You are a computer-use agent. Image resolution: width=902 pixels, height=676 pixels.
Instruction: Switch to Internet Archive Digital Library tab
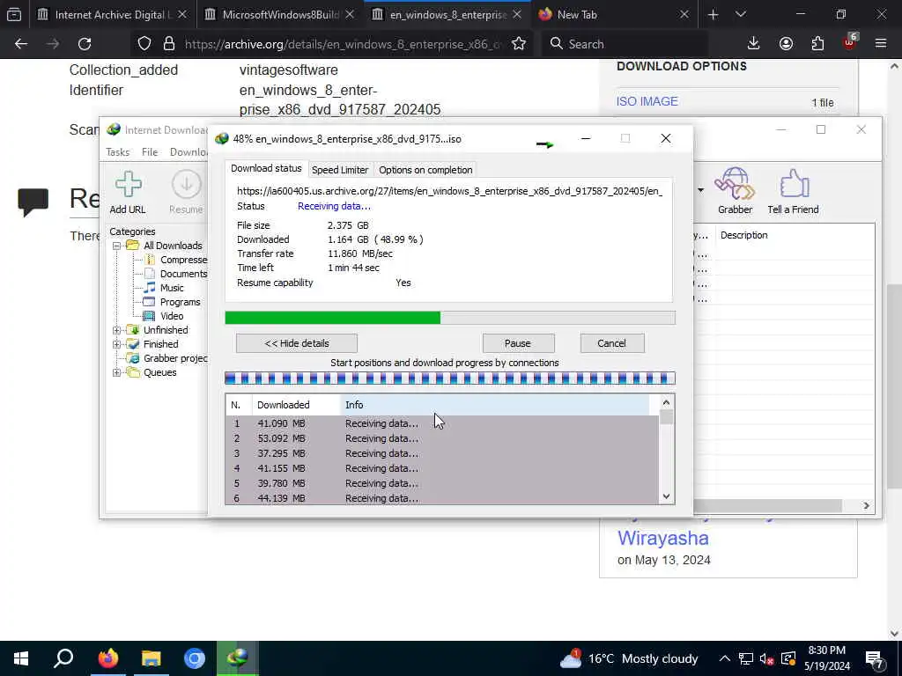click(112, 14)
